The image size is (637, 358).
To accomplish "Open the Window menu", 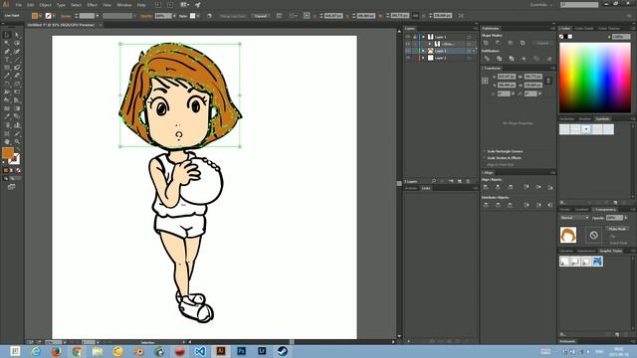I will tap(123, 5).
